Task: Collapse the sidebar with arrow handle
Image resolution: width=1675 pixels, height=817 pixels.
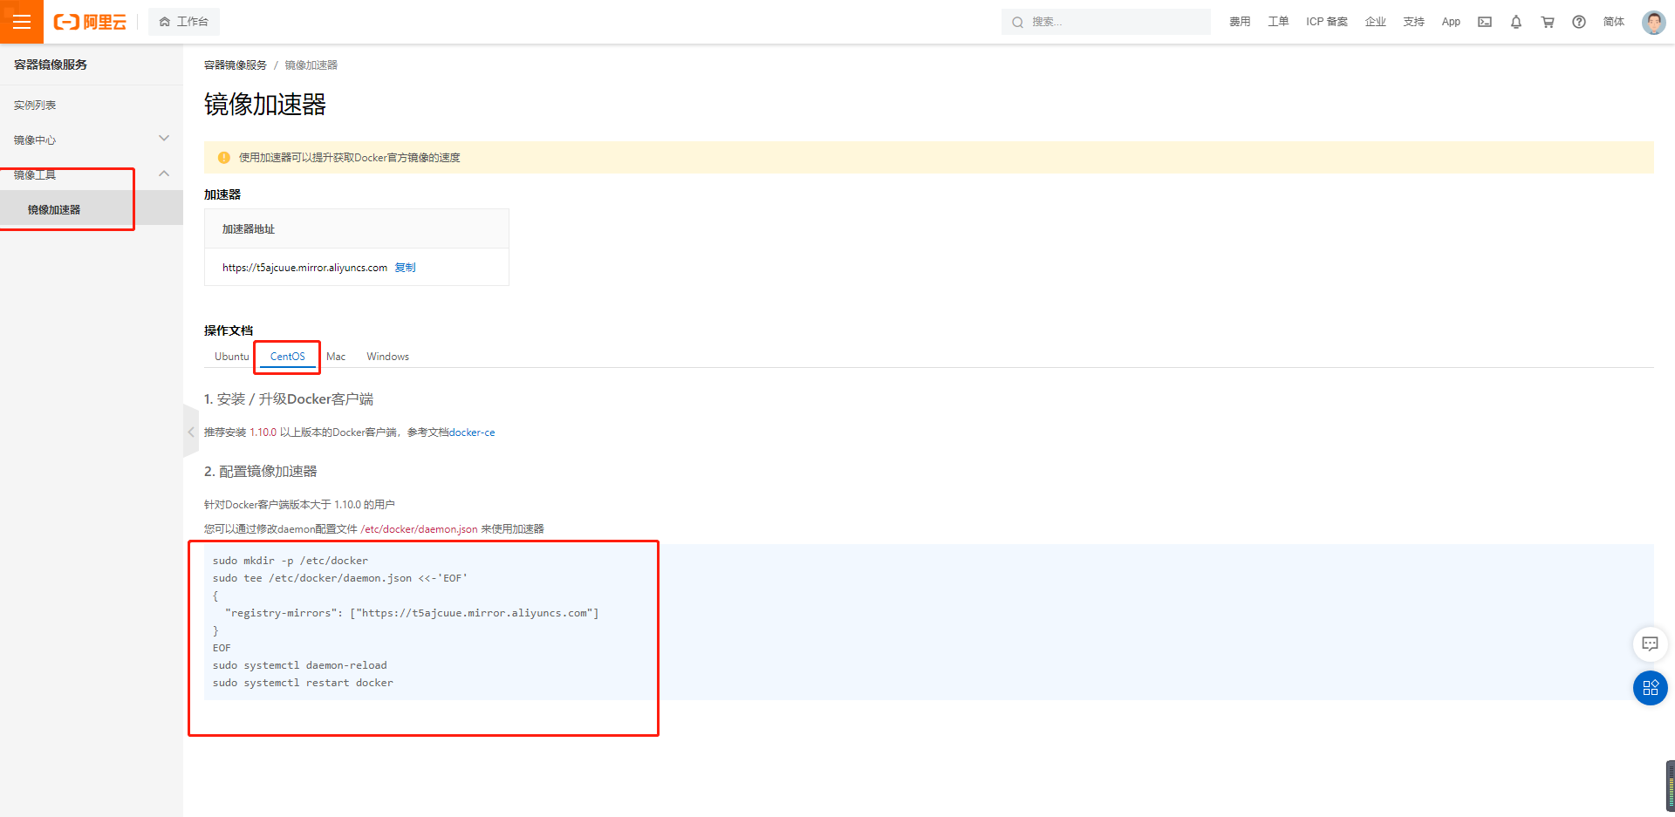Action: 191,432
